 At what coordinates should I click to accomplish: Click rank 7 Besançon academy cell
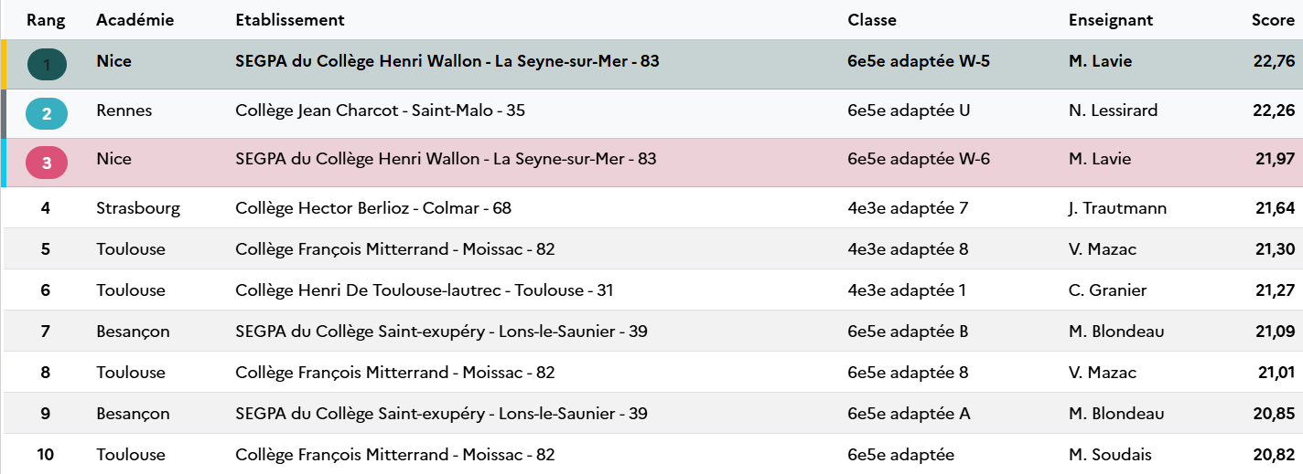(x=133, y=332)
